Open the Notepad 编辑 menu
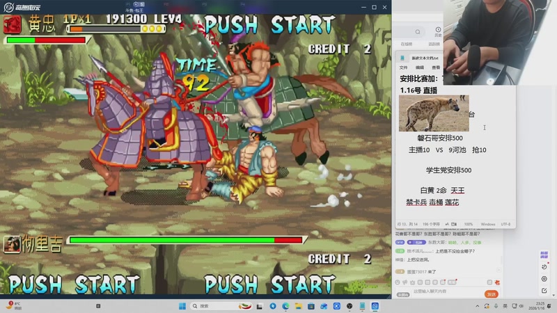The height and width of the screenshot is (313, 557). click(420, 67)
